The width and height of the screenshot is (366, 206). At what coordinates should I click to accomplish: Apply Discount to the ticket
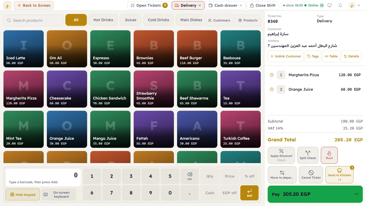(281, 155)
